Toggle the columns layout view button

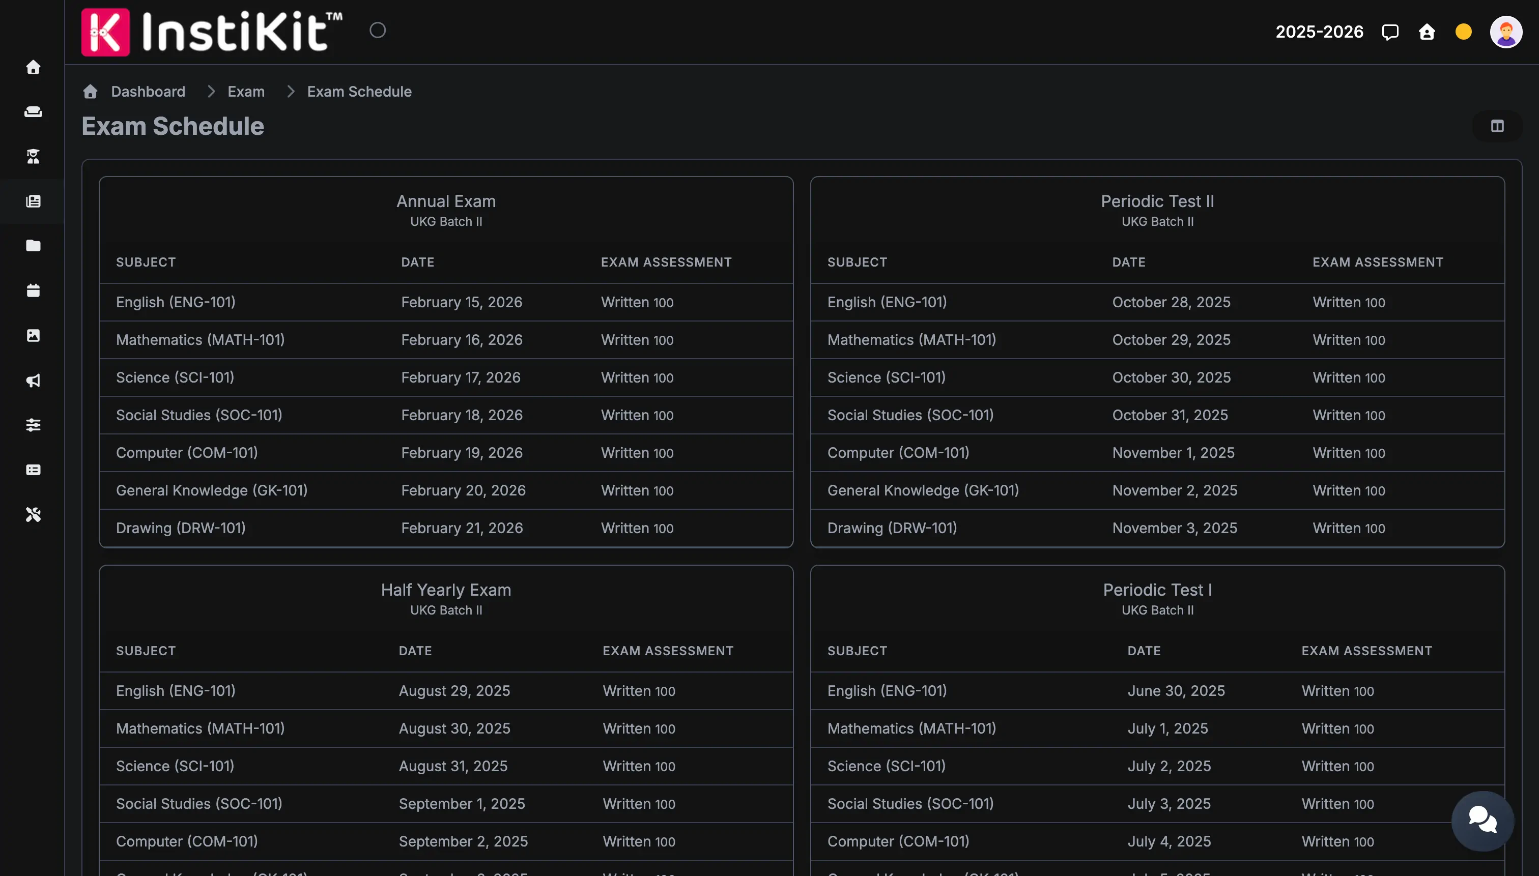(x=1497, y=126)
